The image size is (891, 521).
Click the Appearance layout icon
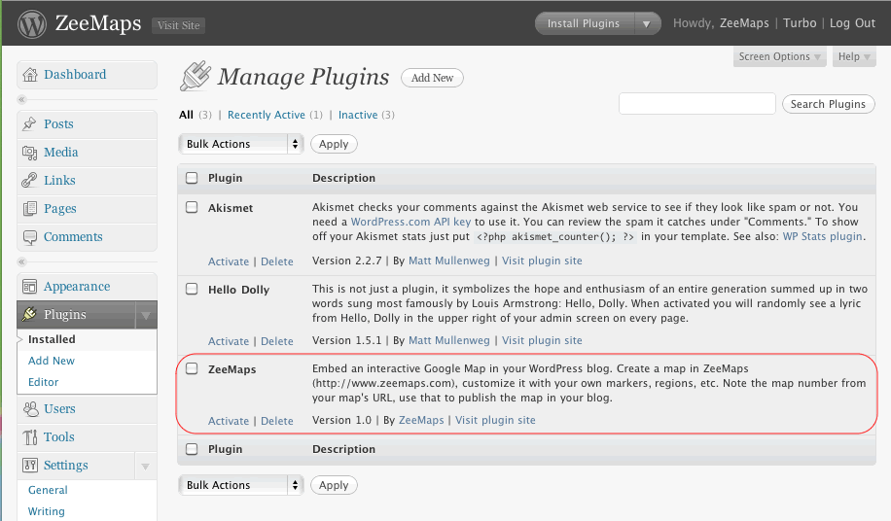click(x=29, y=287)
